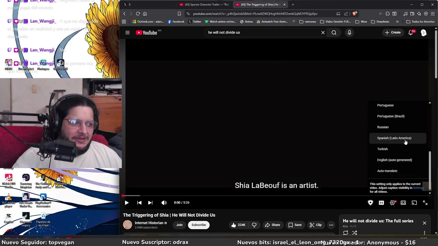
Task: Clear the YouTube search box text
Action: 323,32
